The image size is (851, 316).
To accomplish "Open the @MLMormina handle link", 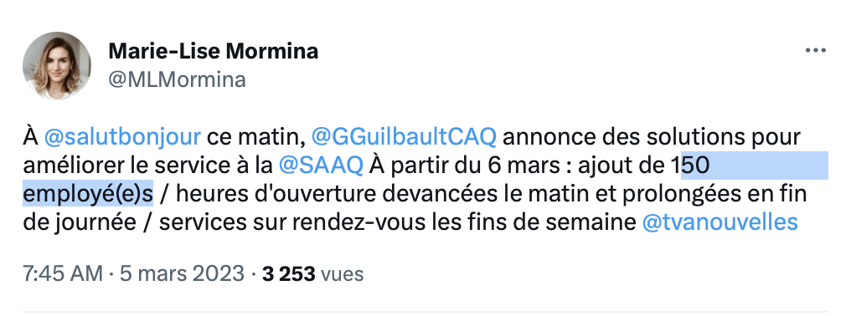I will coord(177,79).
